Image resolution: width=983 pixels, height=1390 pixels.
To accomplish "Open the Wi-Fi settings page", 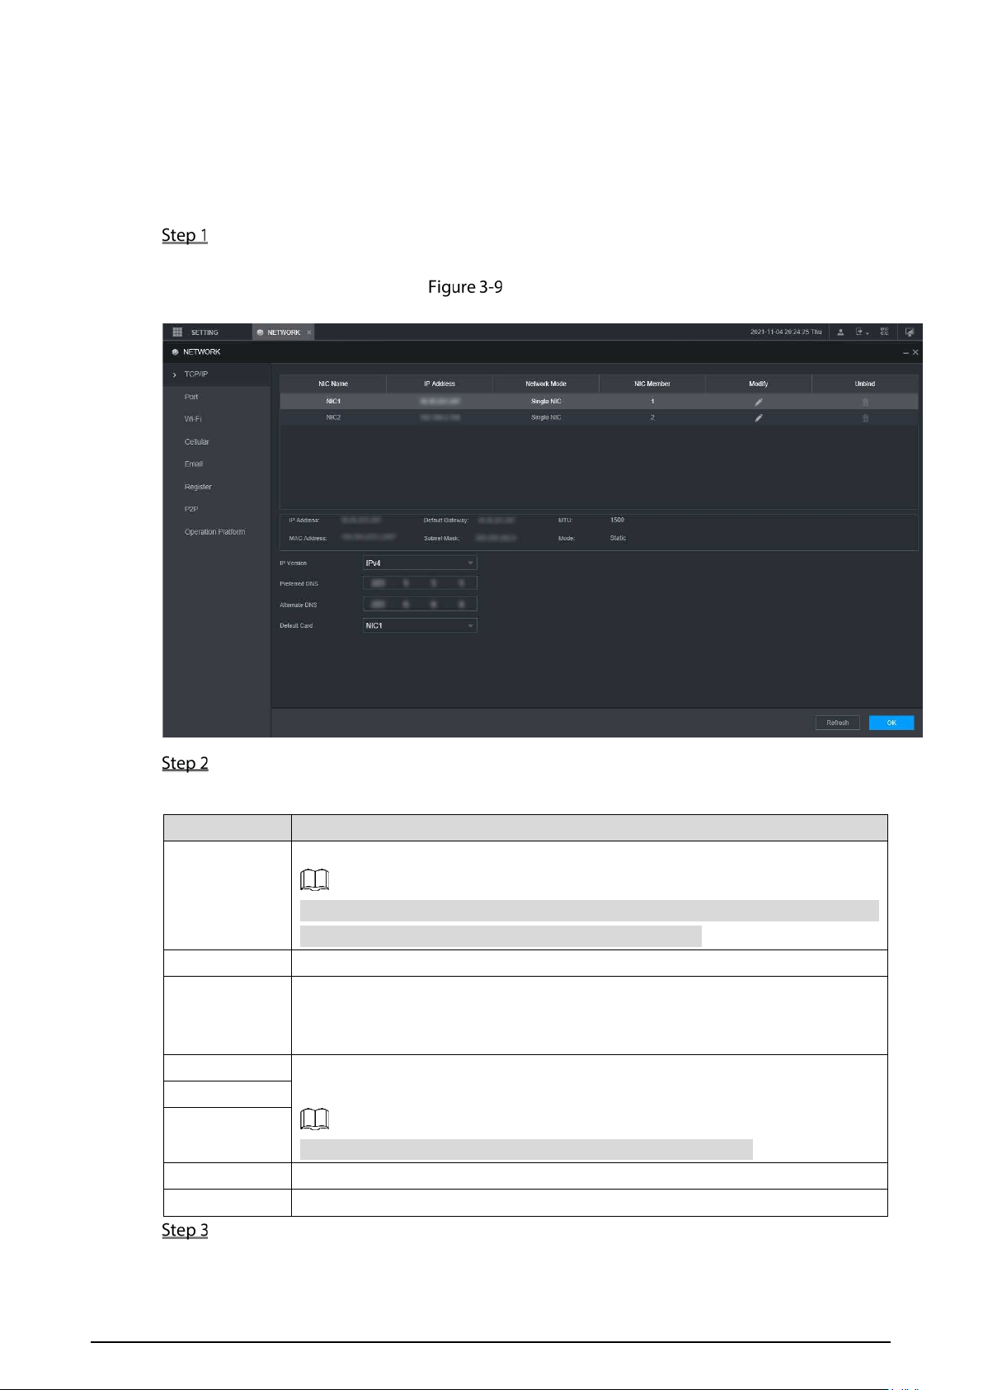I will (193, 419).
